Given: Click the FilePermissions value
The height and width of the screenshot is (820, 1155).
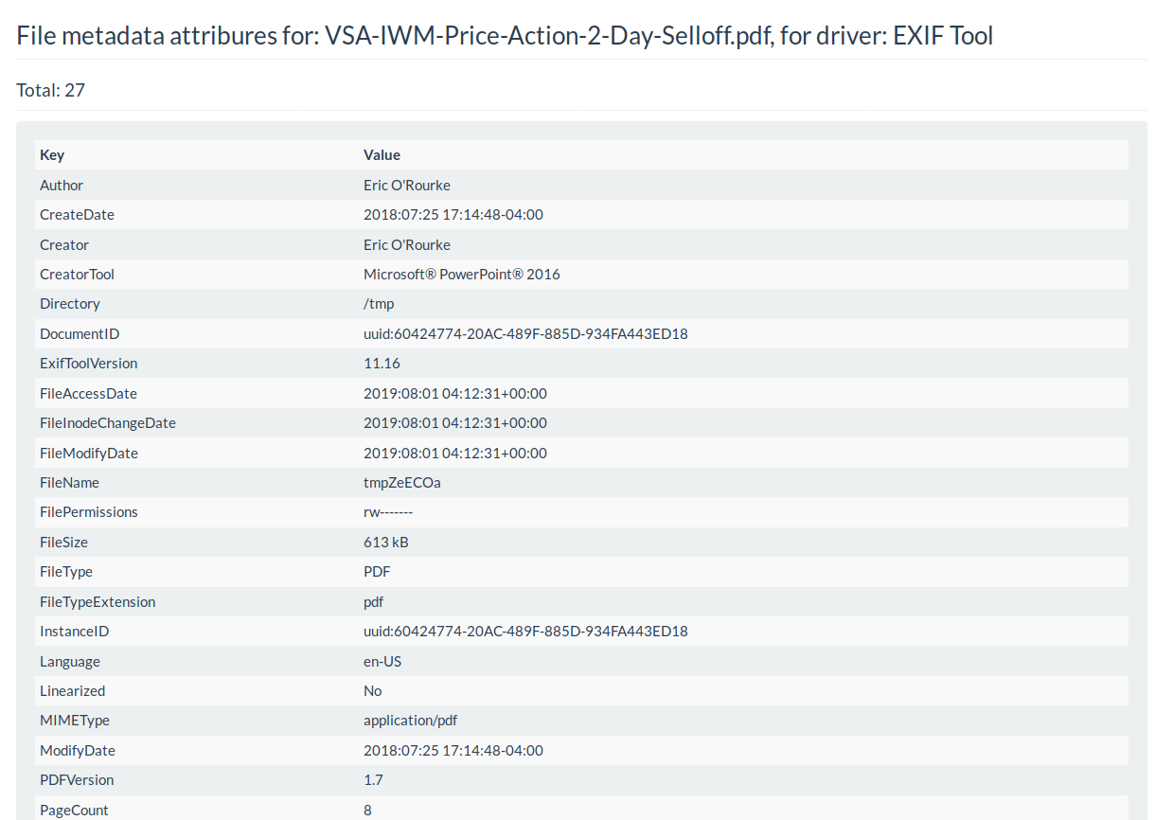Looking at the screenshot, I should pyautogui.click(x=388, y=512).
